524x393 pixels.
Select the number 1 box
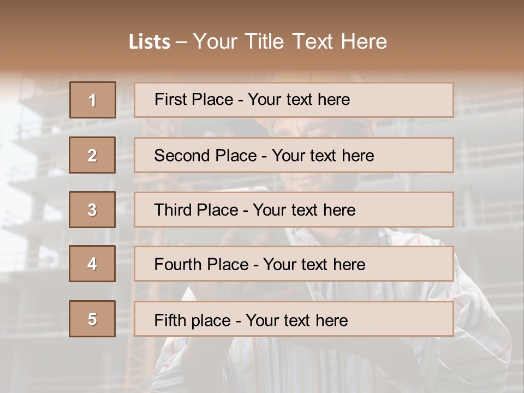tap(93, 100)
